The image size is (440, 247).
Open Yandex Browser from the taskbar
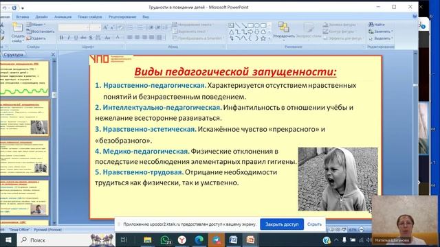182,240
